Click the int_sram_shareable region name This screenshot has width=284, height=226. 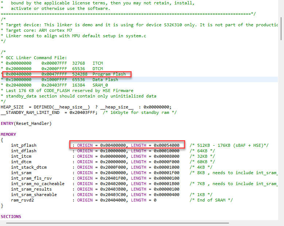[34, 195]
